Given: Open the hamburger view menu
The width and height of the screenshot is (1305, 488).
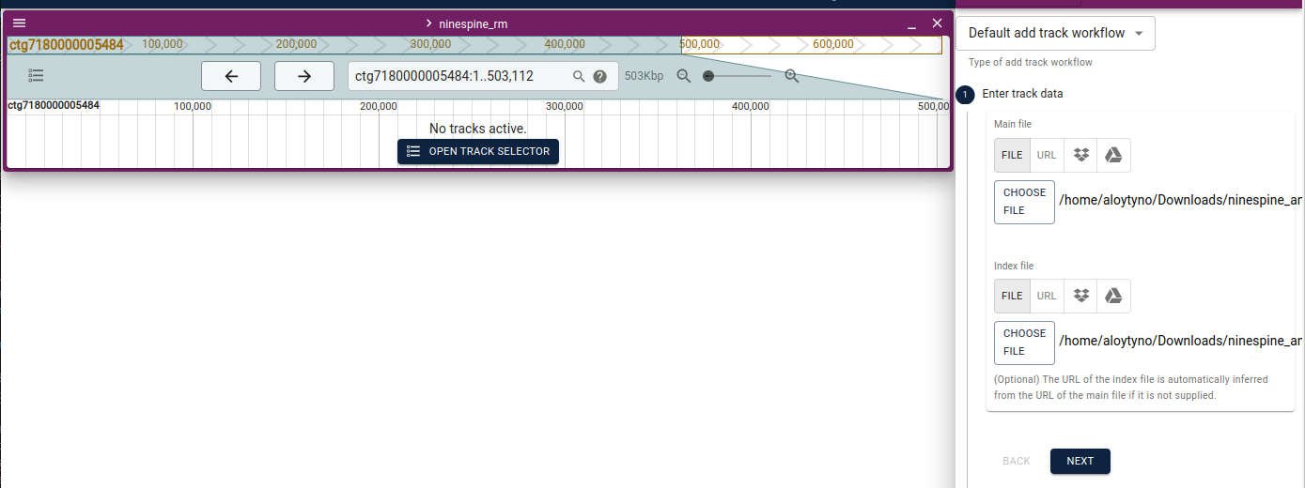Looking at the screenshot, I should [19, 23].
